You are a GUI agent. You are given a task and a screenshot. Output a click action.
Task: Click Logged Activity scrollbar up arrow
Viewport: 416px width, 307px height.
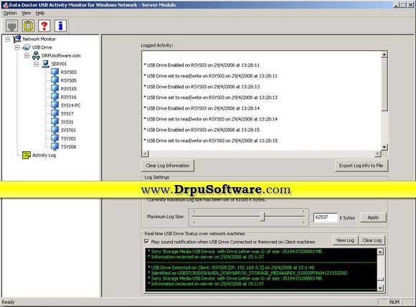pyautogui.click(x=384, y=55)
